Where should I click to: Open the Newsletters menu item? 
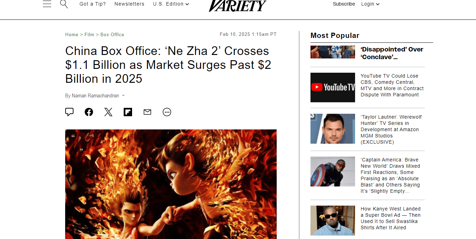[x=129, y=4]
